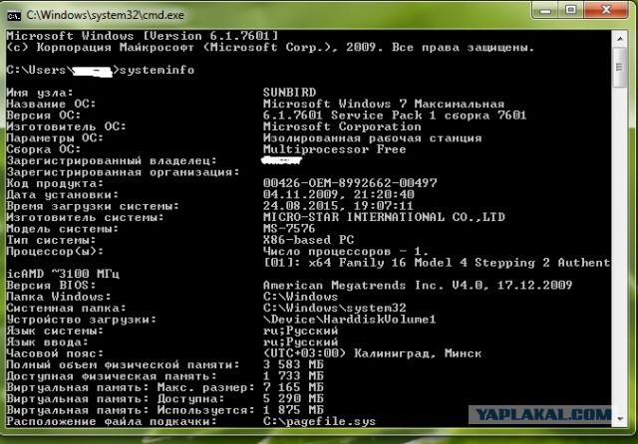638x444 pixels.
Task: Click the text Microsoft Windows 7 Максимальная
Action: (x=384, y=104)
